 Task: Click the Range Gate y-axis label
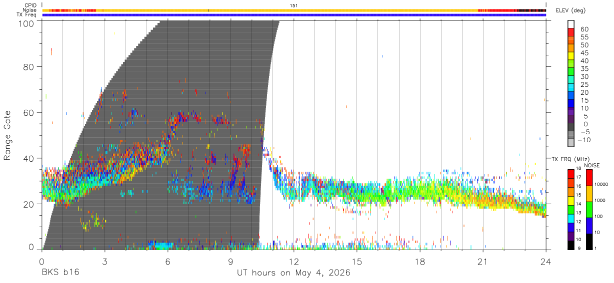click(x=7, y=135)
